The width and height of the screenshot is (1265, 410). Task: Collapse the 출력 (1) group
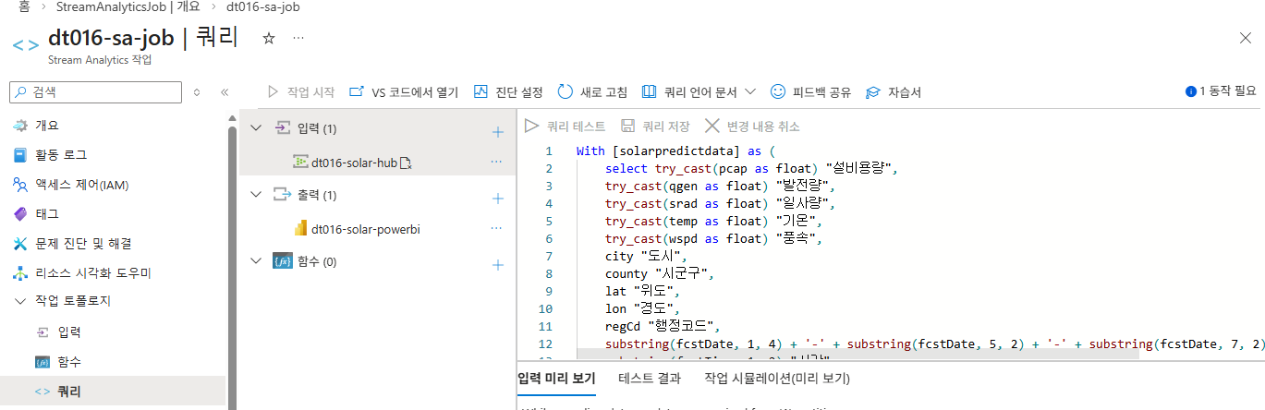point(257,196)
